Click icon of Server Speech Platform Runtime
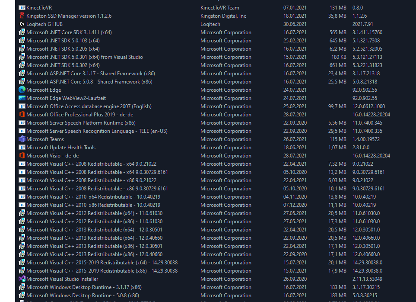The height and width of the screenshot is (302, 416). (x=22, y=123)
